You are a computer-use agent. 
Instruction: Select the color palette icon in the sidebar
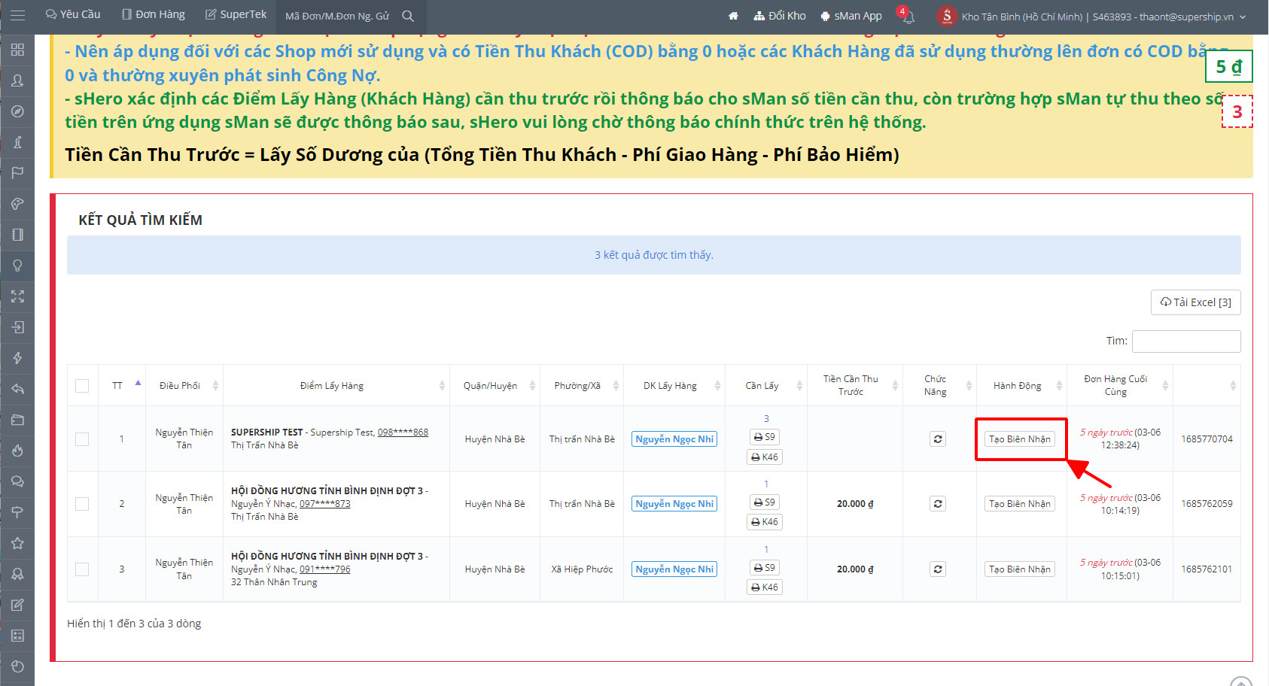17,204
